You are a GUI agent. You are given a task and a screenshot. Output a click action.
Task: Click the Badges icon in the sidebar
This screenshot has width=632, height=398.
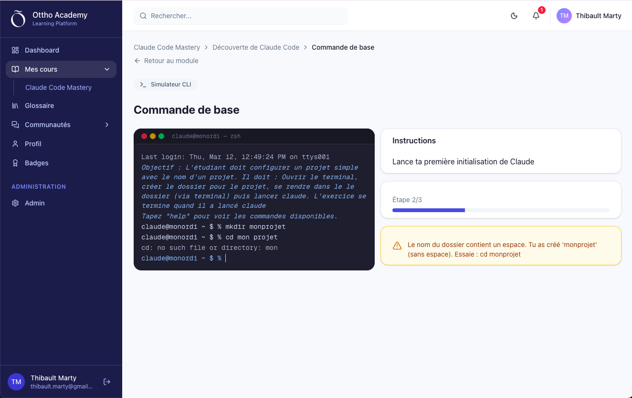pos(15,163)
